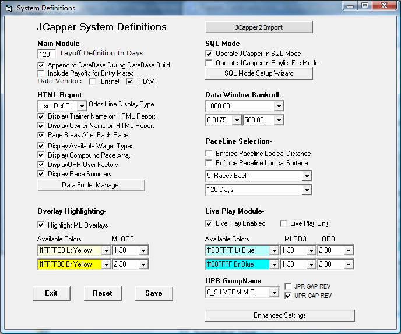401x334 pixels.
Task: Click the JCapper System Definitions heading
Action: tap(102, 27)
